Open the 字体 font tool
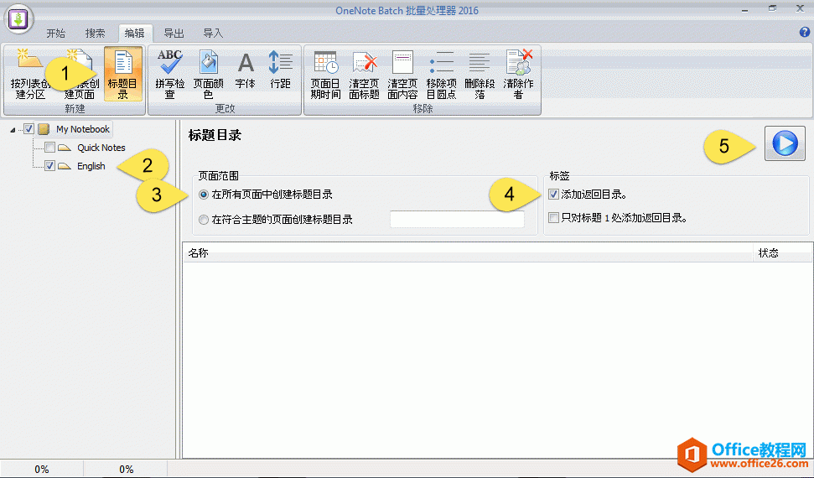 coord(246,70)
